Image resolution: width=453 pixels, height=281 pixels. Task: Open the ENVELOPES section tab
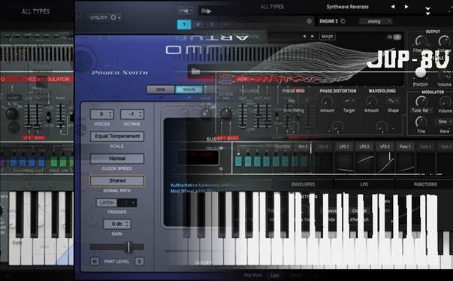point(303,184)
